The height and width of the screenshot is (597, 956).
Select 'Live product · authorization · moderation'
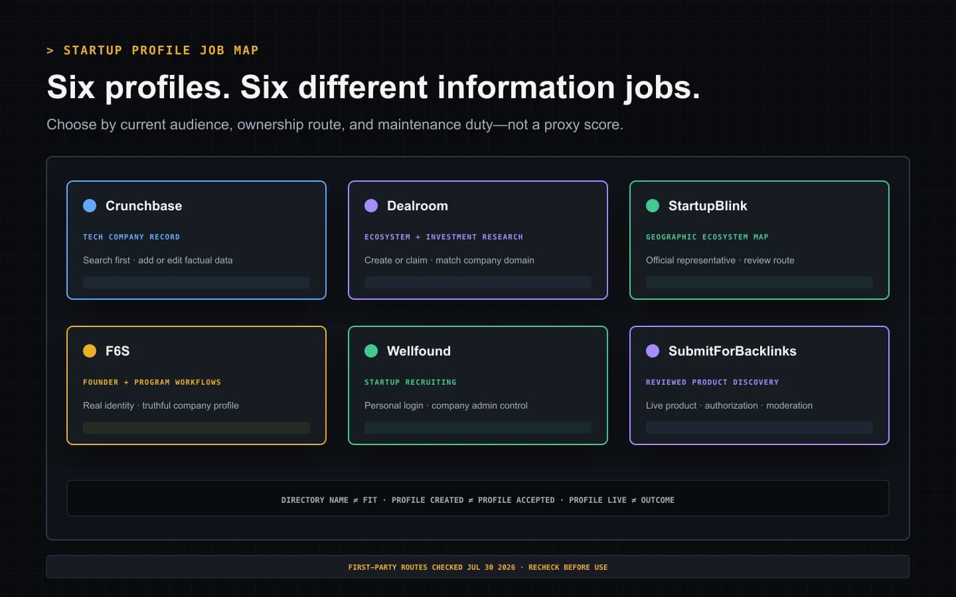729,405
